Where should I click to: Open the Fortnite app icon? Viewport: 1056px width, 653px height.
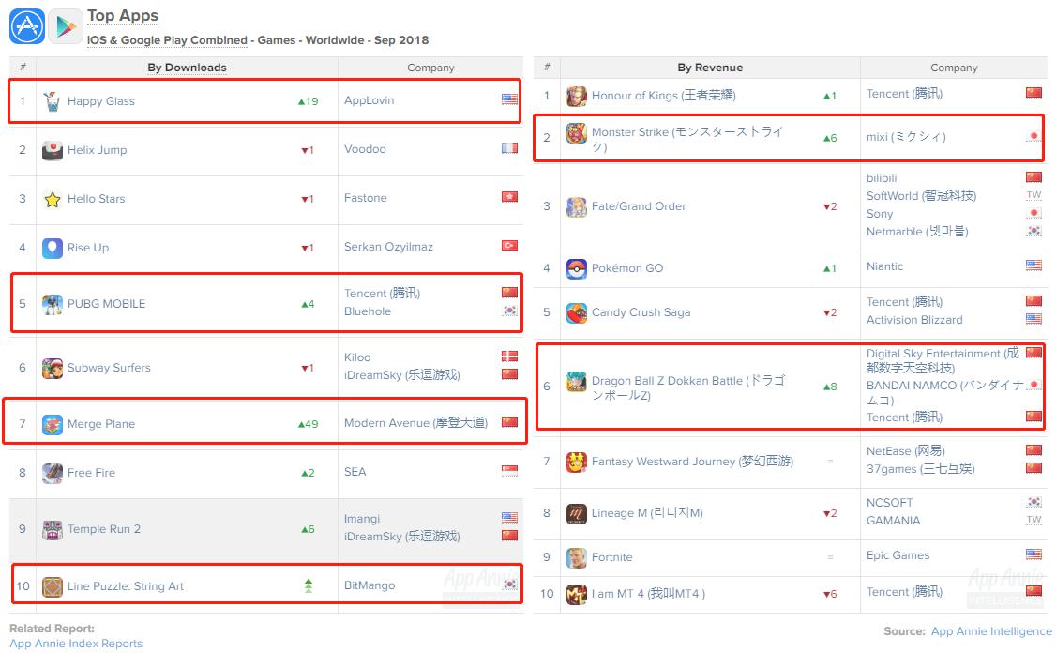[x=575, y=556]
